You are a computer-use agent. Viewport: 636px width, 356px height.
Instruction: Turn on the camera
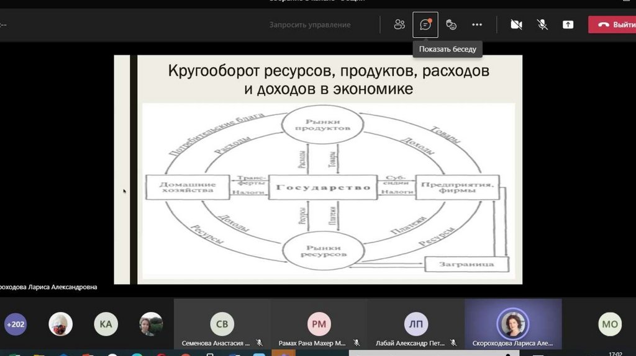tap(516, 25)
